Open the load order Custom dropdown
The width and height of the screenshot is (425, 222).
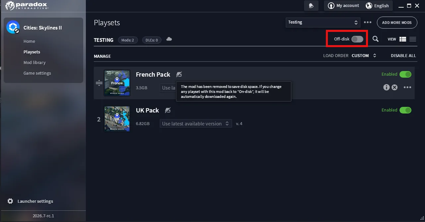(364, 56)
